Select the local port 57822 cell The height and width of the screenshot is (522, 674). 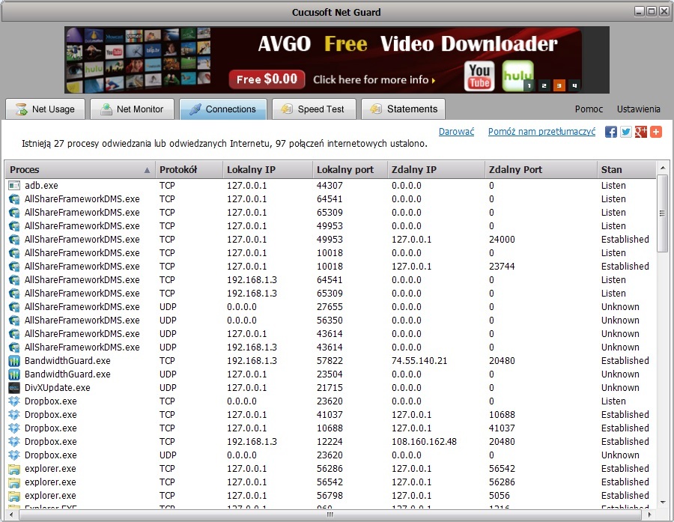(x=330, y=361)
